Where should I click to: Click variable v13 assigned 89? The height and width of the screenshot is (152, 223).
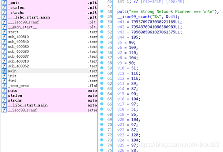click(121, 83)
